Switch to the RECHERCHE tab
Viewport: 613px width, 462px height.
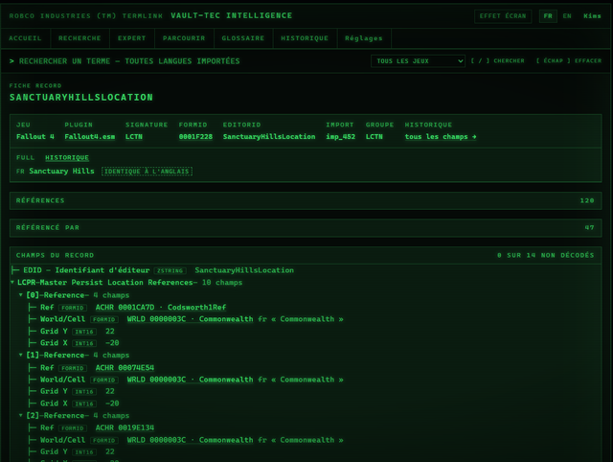(79, 38)
